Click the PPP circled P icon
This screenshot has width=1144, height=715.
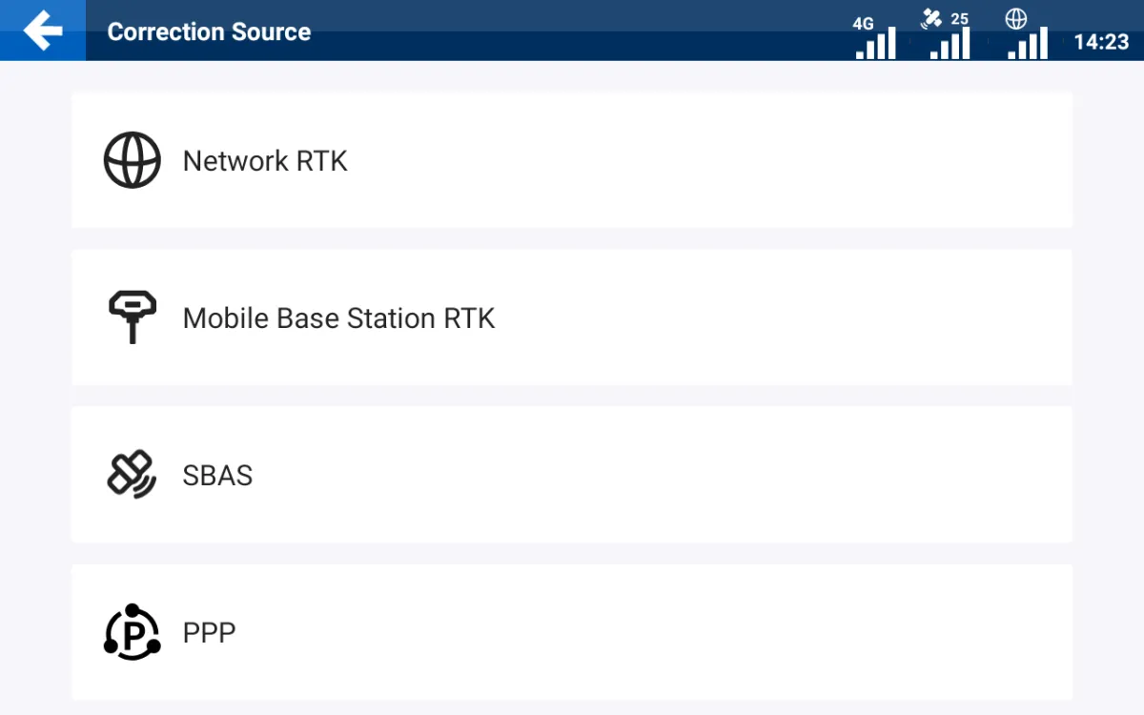click(132, 631)
